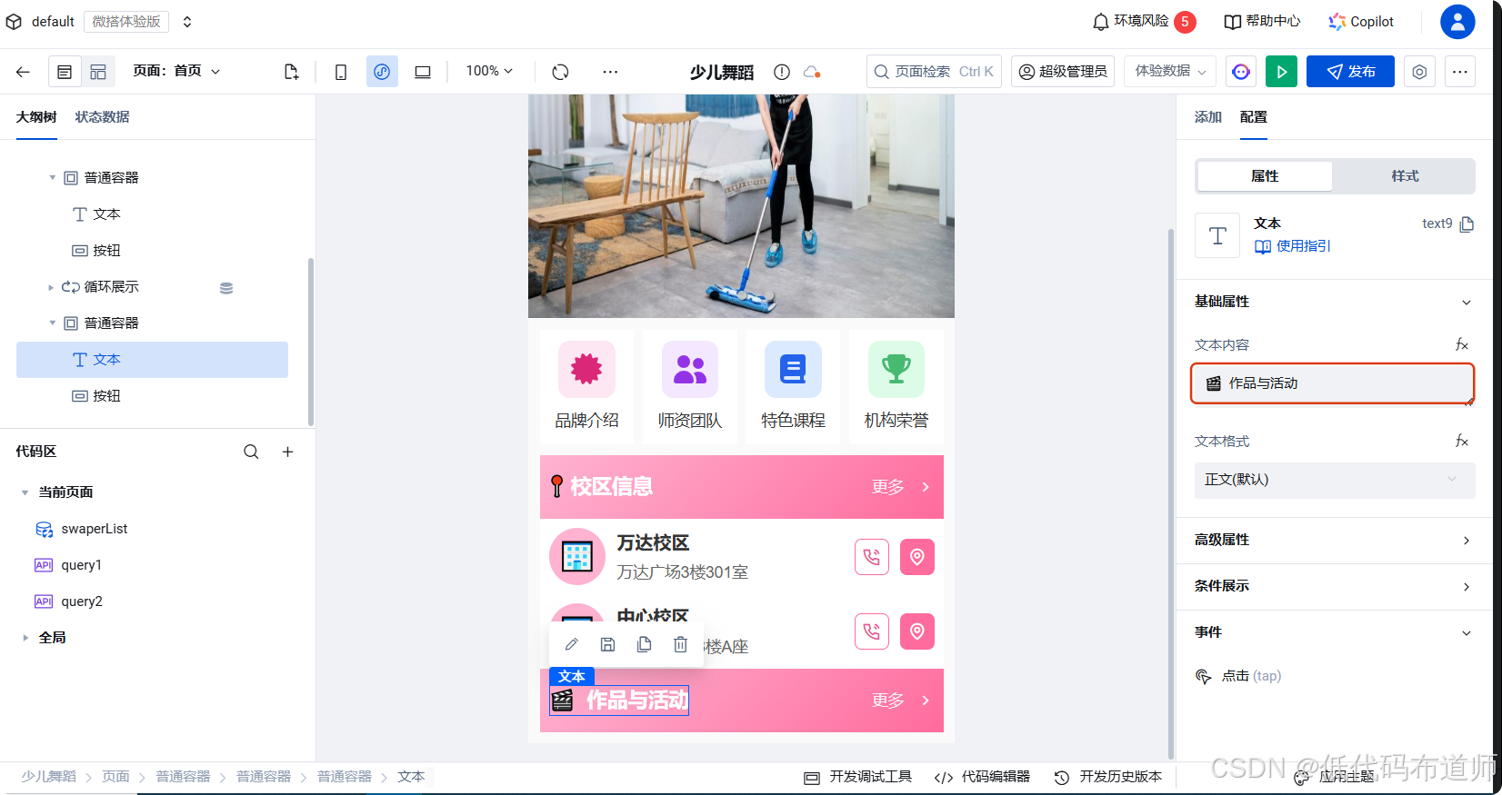Expand the 循环展示 tree node
The image size is (1502, 795).
tap(52, 287)
